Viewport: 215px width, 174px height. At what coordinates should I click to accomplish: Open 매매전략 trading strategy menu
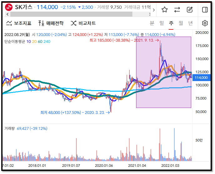click(x=51, y=23)
